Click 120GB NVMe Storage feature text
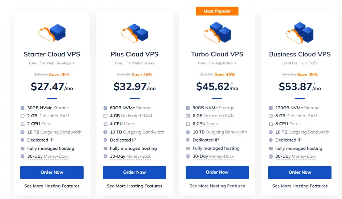This screenshot has height=199, width=342. [297, 108]
